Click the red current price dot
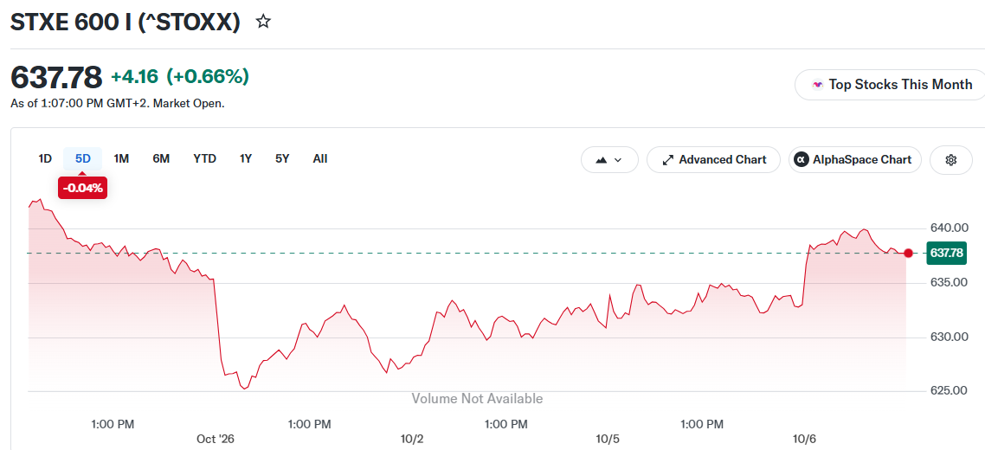 908,254
